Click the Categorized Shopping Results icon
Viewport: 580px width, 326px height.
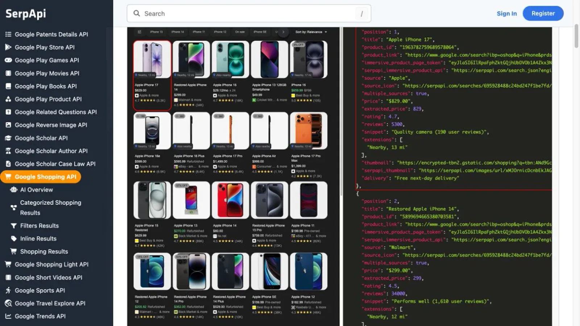point(14,208)
